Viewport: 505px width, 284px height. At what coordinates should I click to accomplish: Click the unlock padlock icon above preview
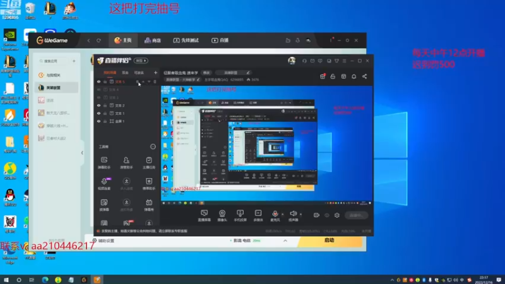(333, 76)
